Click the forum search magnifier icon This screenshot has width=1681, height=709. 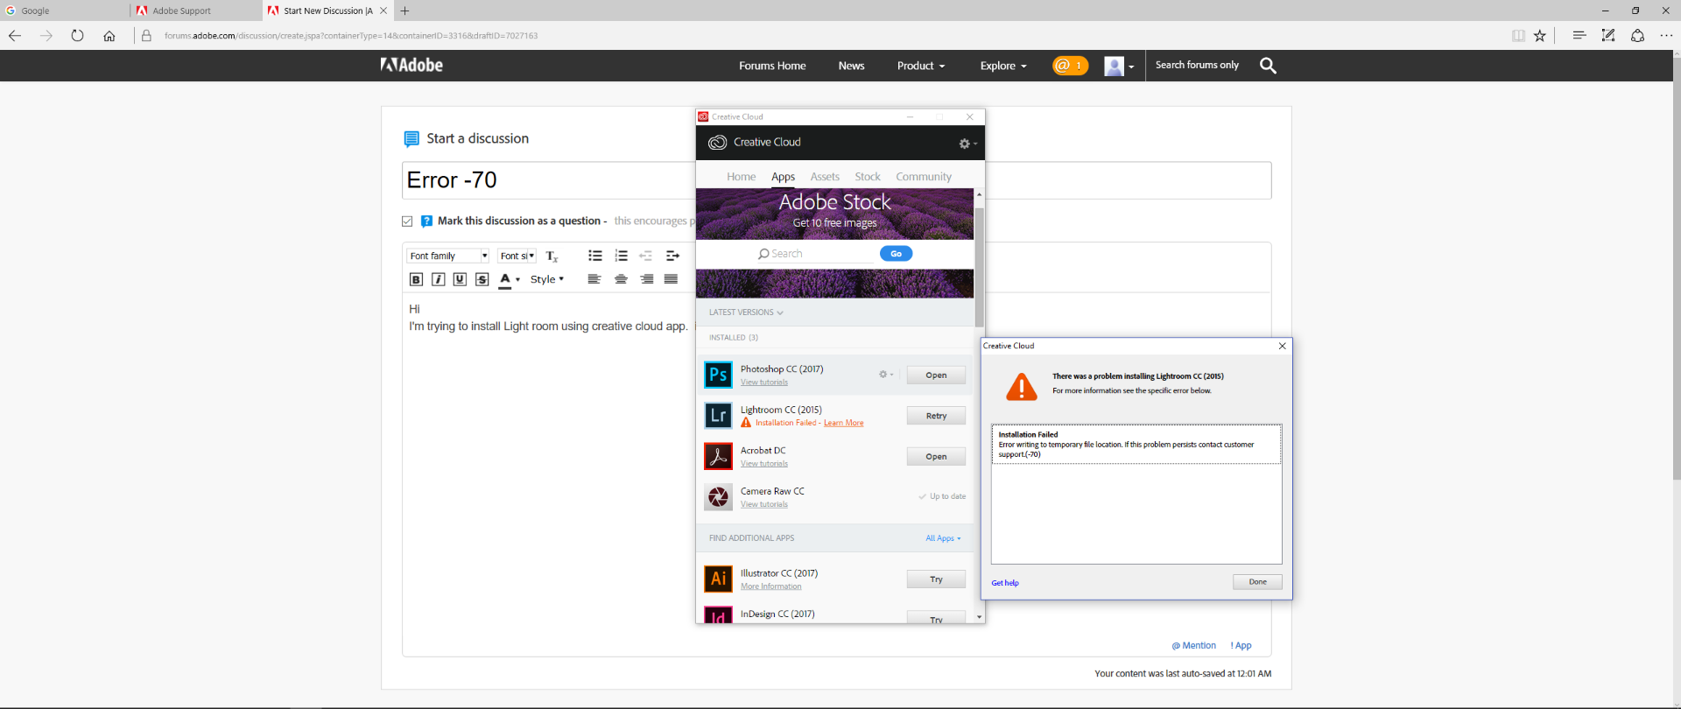1268,66
